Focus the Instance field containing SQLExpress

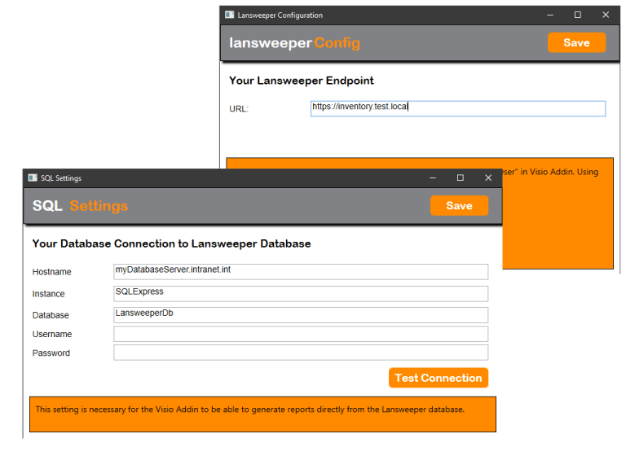[301, 293]
